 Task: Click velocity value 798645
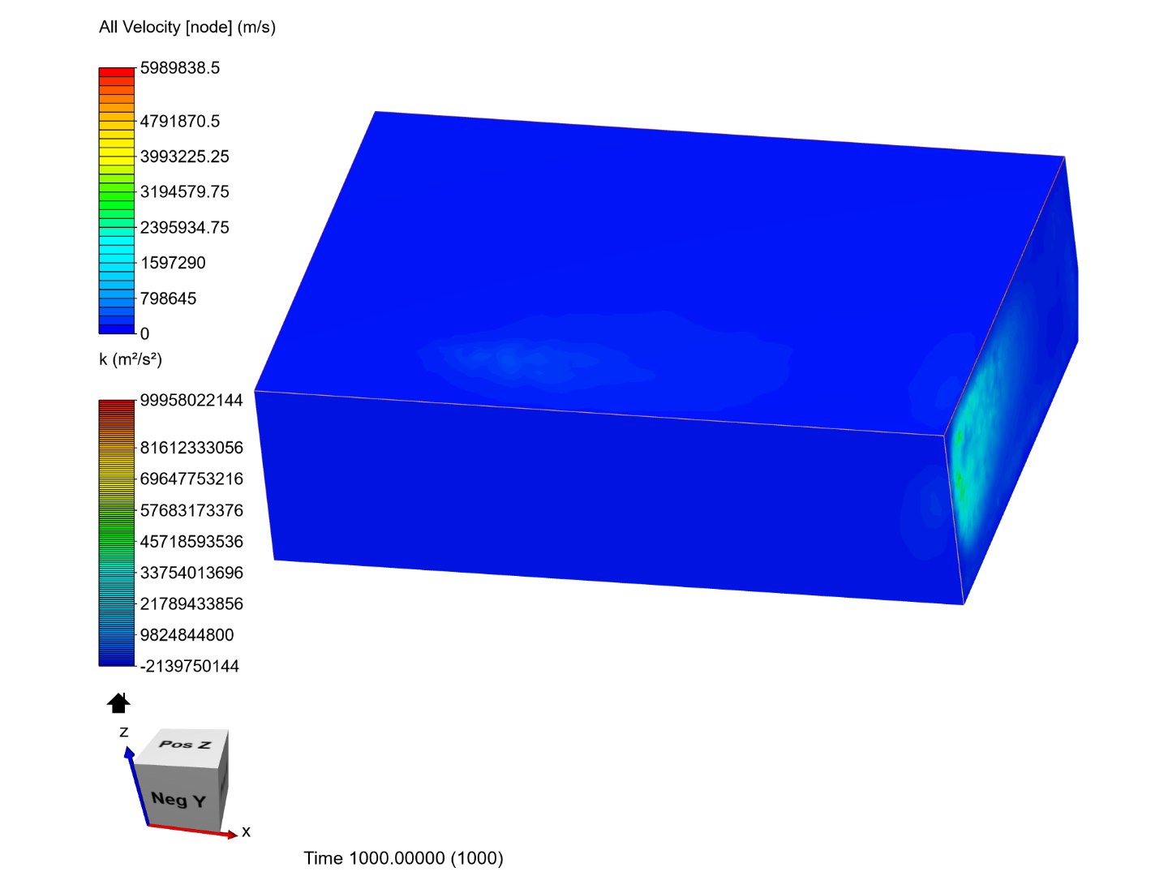tap(169, 298)
